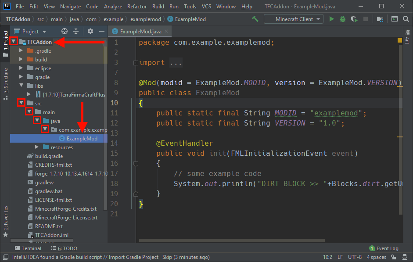Screen dimensions: 413x262
Task: Open the Analyze menu
Action: click(113, 6)
